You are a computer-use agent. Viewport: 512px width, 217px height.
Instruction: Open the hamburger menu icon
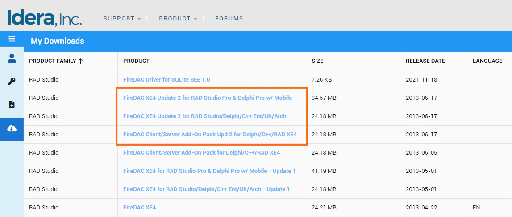(x=12, y=39)
